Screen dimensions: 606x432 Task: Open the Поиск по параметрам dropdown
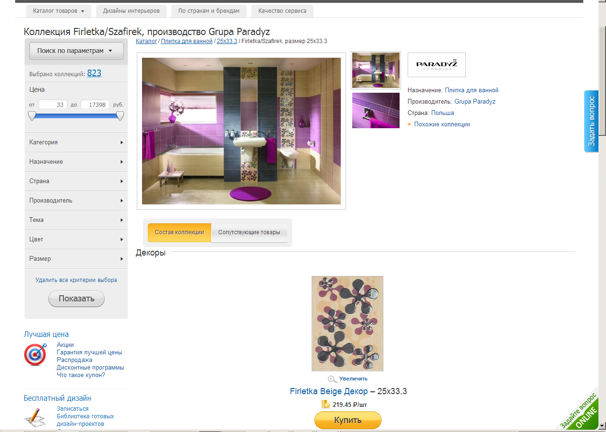coord(76,51)
